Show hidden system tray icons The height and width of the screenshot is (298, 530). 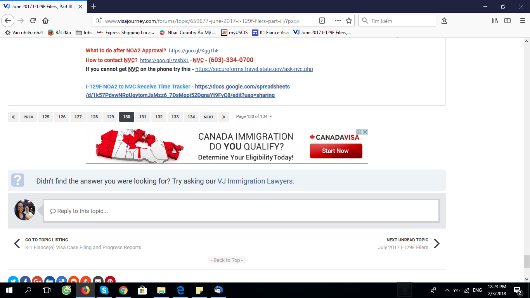click(x=447, y=290)
